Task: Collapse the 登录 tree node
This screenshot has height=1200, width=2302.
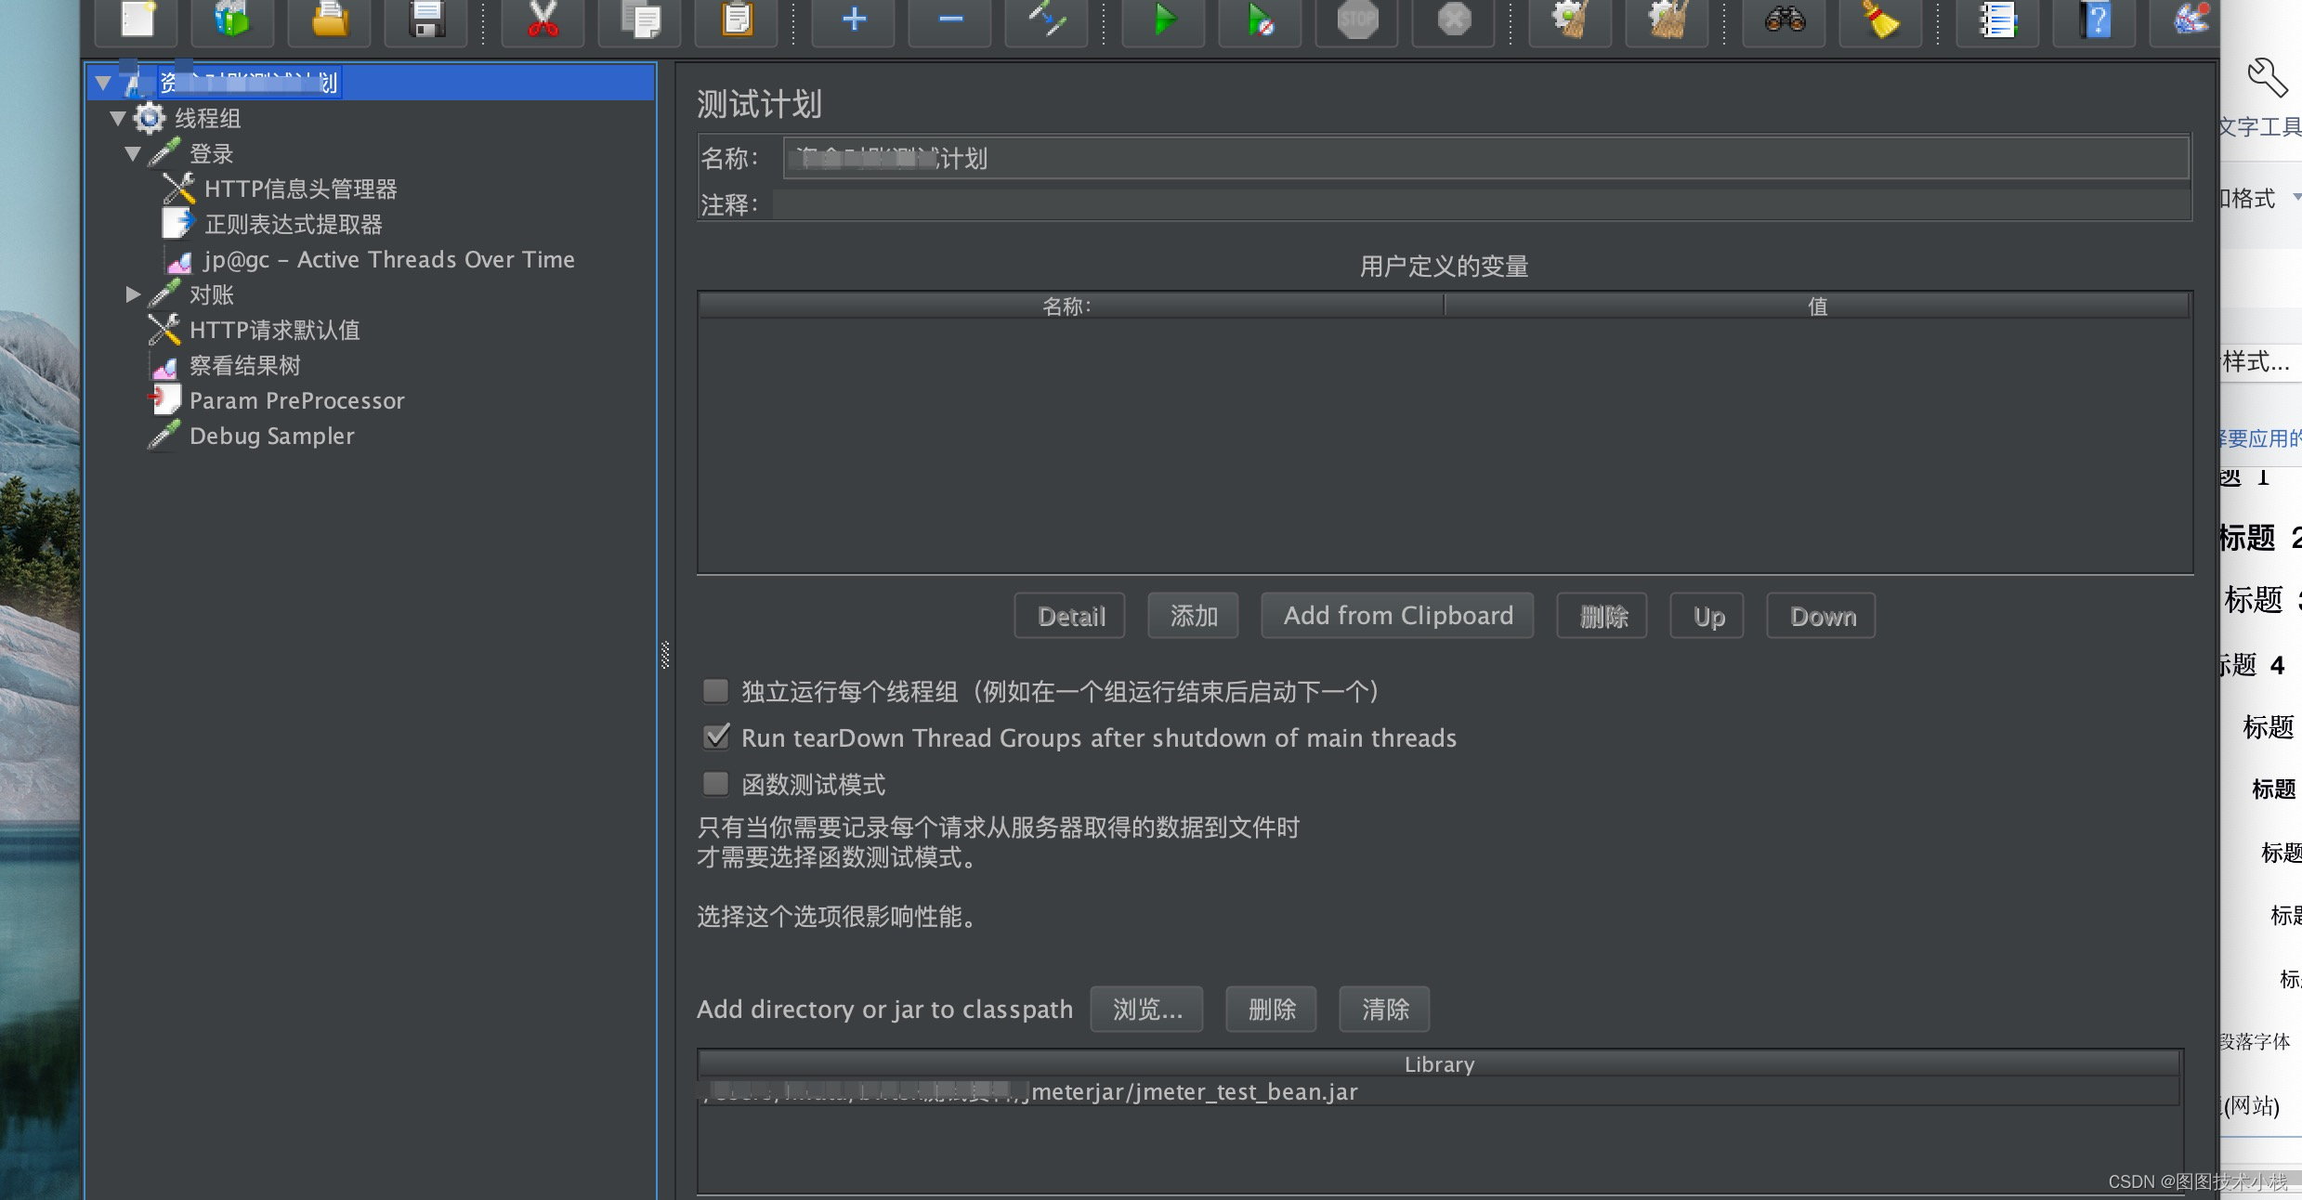Action: click(x=133, y=153)
